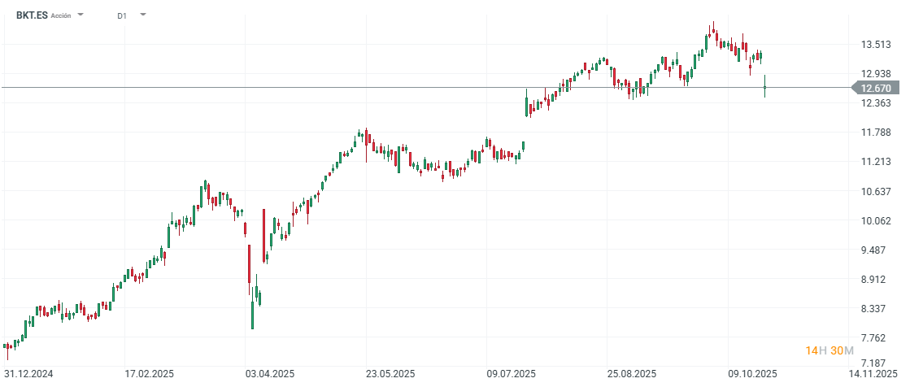The height and width of the screenshot is (387, 910).
Task: Click the 09.10.2025 date axis label
Action: (753, 374)
